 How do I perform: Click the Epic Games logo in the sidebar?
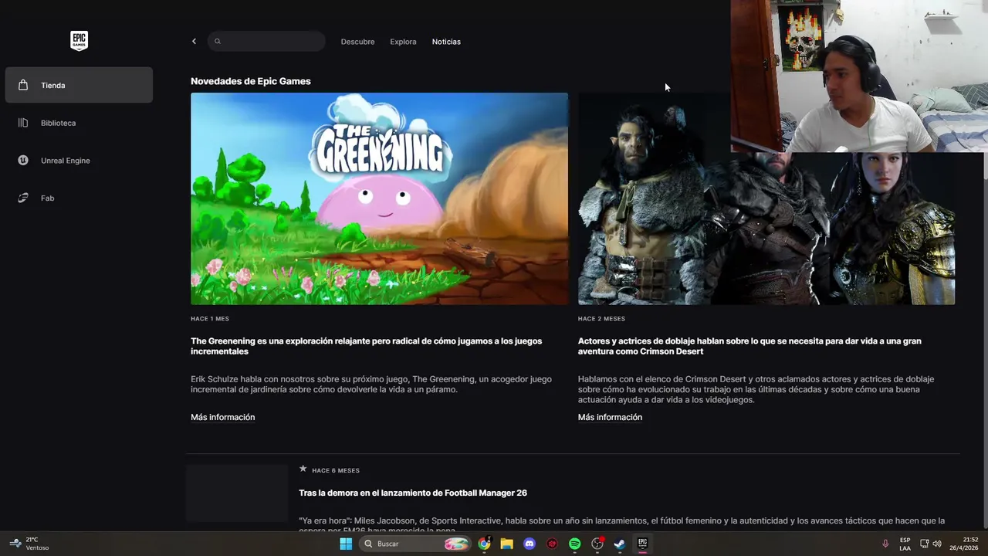point(79,41)
